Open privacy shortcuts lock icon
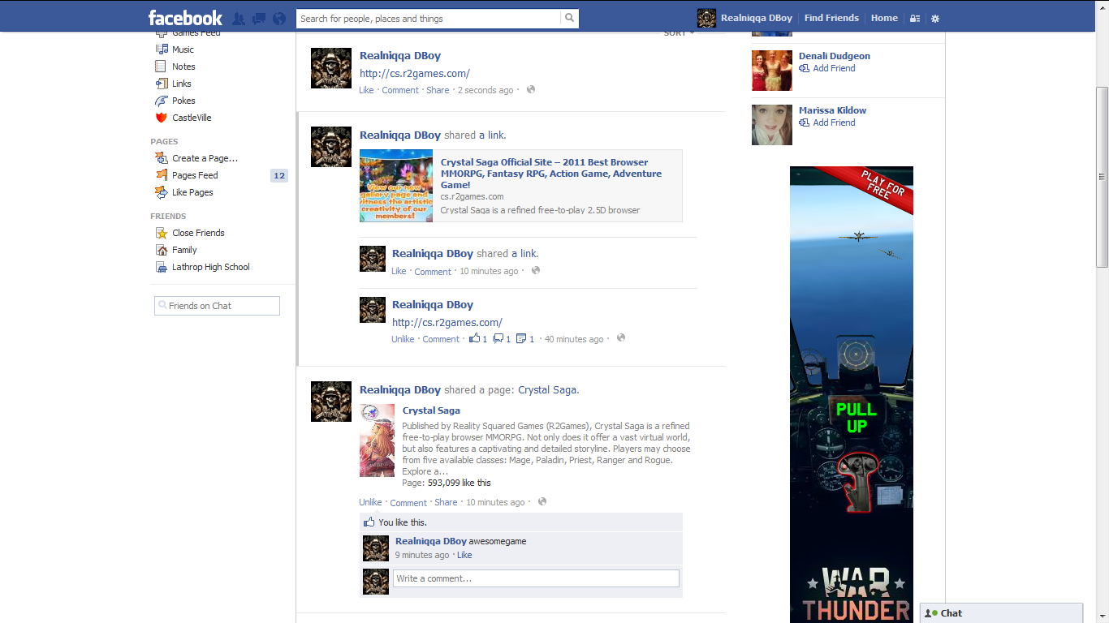 coord(915,19)
